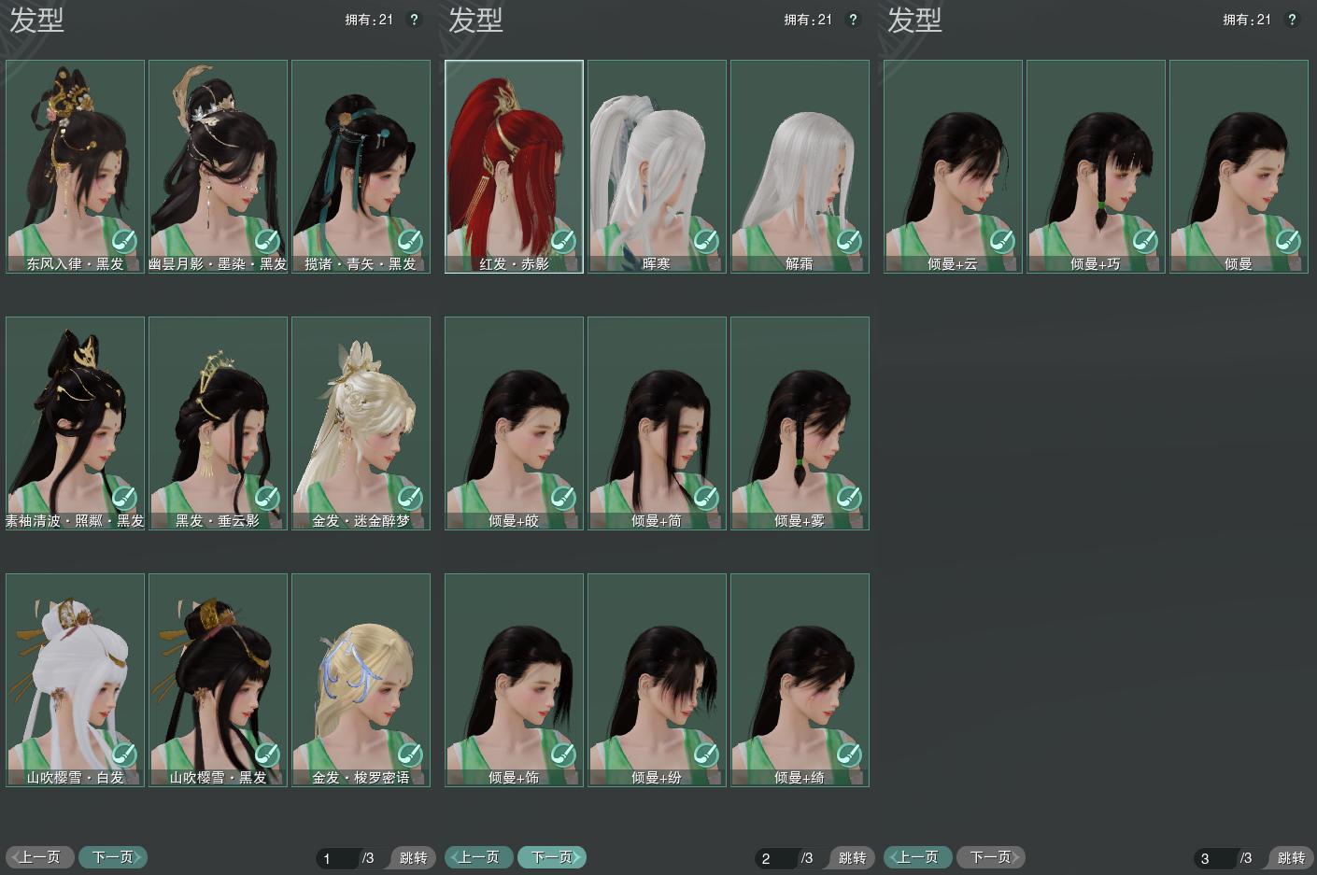
Task: Click 跳转 jump button in page 2 panel
Action: pos(851,858)
